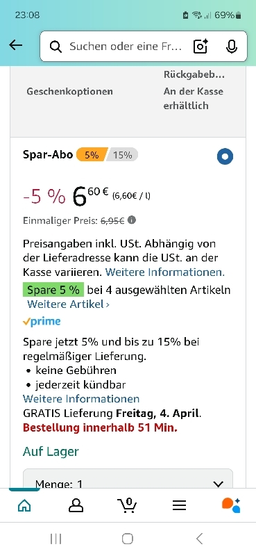Tap the Android recent apps button
Viewport: 256px width, 556px height.
click(x=56, y=539)
